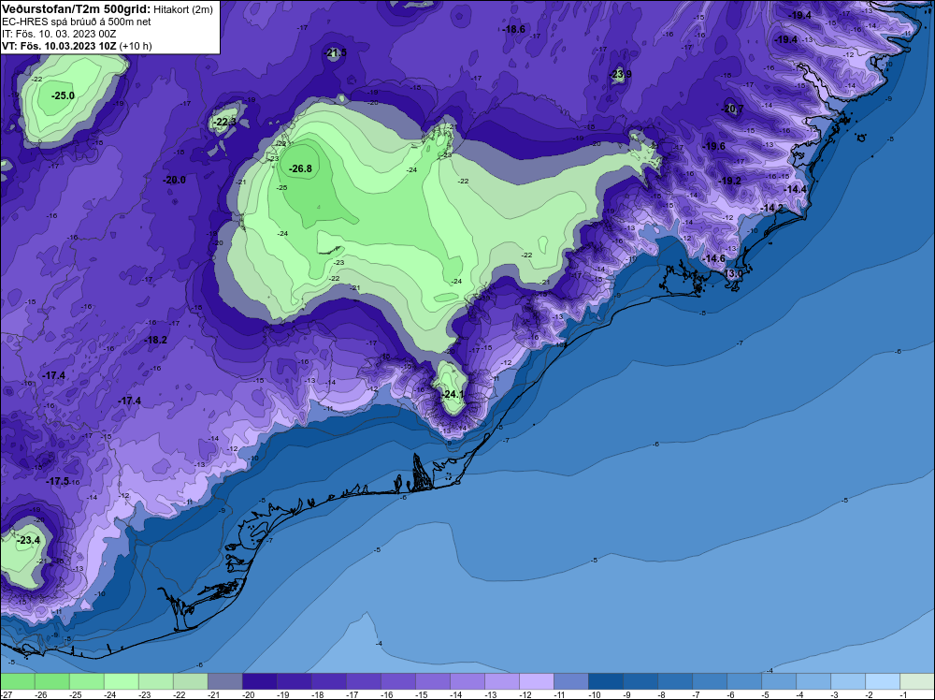
Task: Click the -23.9 temperature label
Action: tap(620, 75)
